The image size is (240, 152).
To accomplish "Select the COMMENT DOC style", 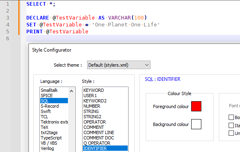I will tap(105, 138).
